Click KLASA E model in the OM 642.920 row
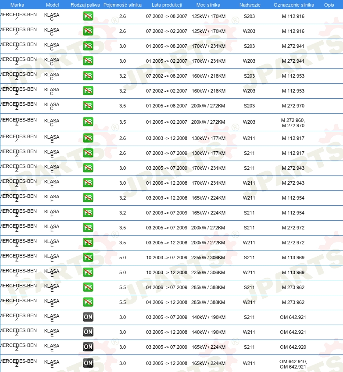The height and width of the screenshot is (372, 343). click(52, 347)
